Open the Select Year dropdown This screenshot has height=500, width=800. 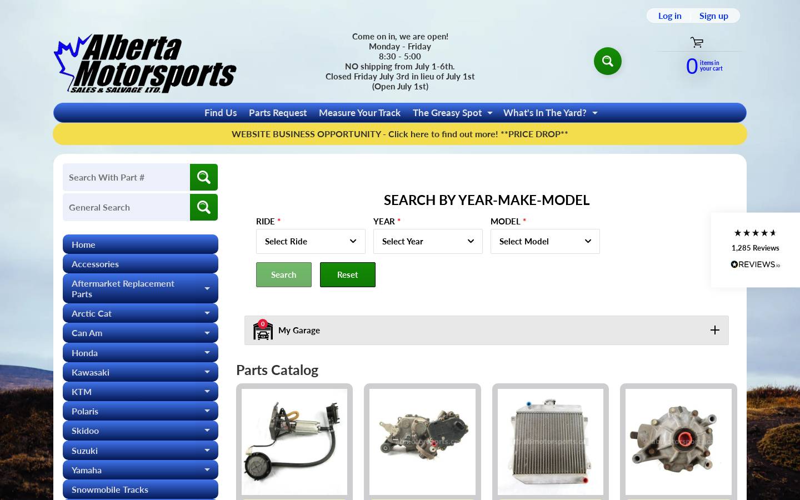click(428, 241)
